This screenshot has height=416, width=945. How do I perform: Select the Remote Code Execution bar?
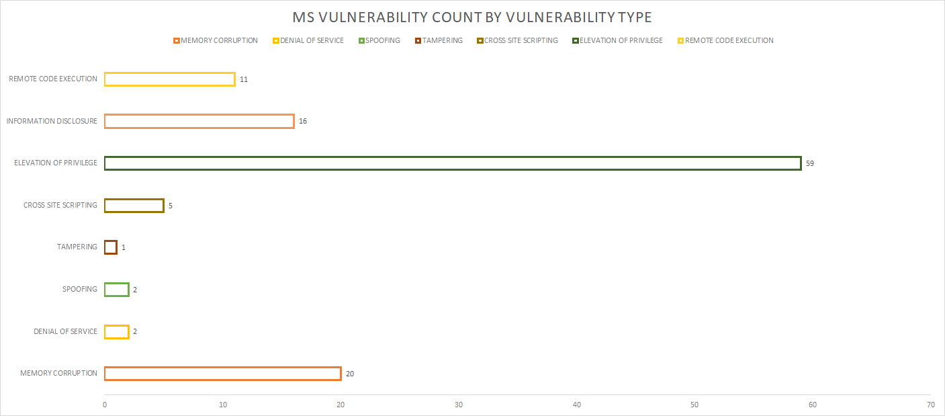pyautogui.click(x=170, y=79)
